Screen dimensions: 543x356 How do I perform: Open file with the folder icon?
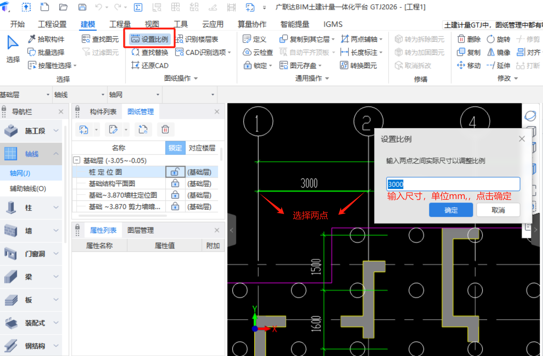click(63, 7)
